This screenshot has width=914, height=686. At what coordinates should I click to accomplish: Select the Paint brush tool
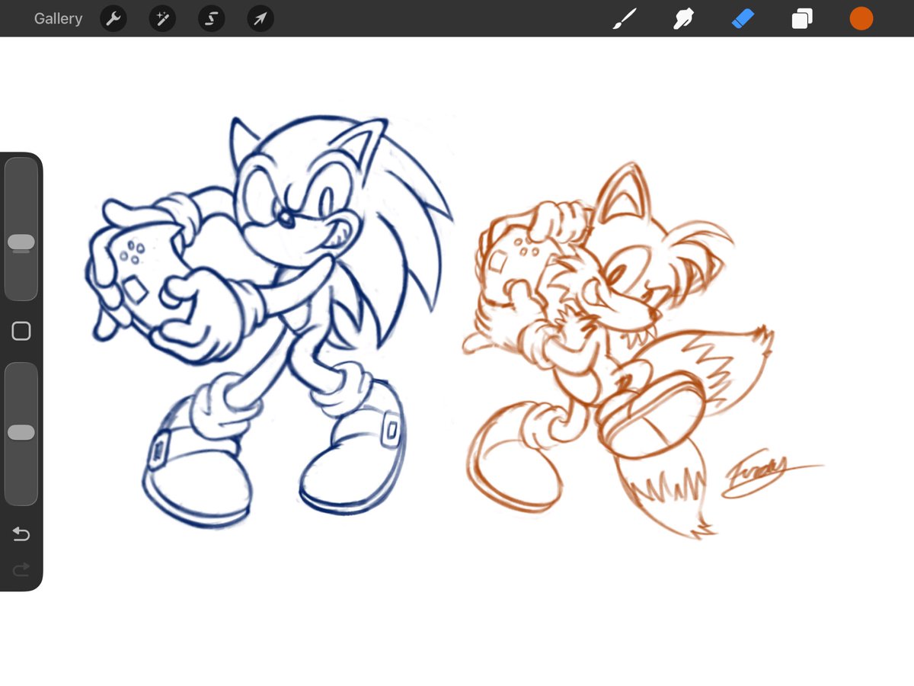625,19
